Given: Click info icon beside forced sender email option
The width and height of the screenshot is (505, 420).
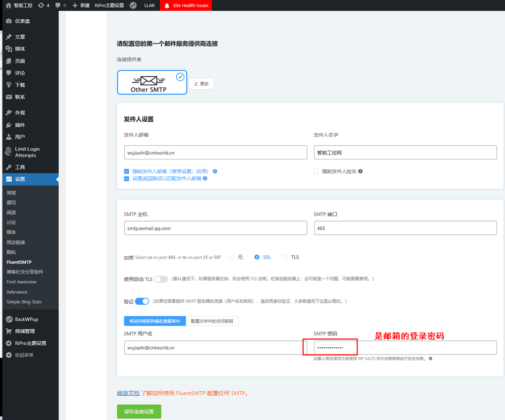Looking at the screenshot, I should click(215, 171).
